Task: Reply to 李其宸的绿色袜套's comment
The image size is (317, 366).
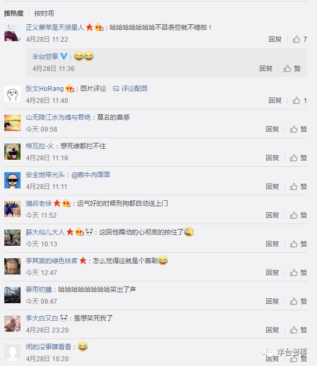Action: click(x=272, y=273)
